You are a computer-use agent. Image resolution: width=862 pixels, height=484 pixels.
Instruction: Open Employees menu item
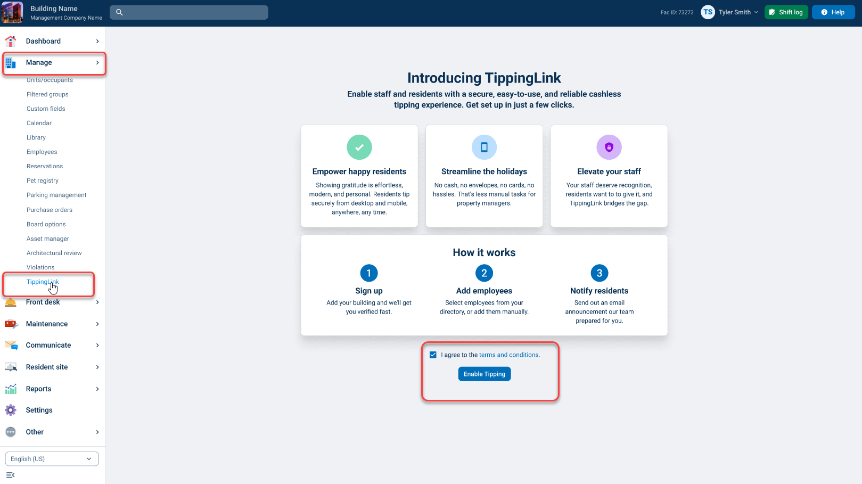tap(42, 152)
